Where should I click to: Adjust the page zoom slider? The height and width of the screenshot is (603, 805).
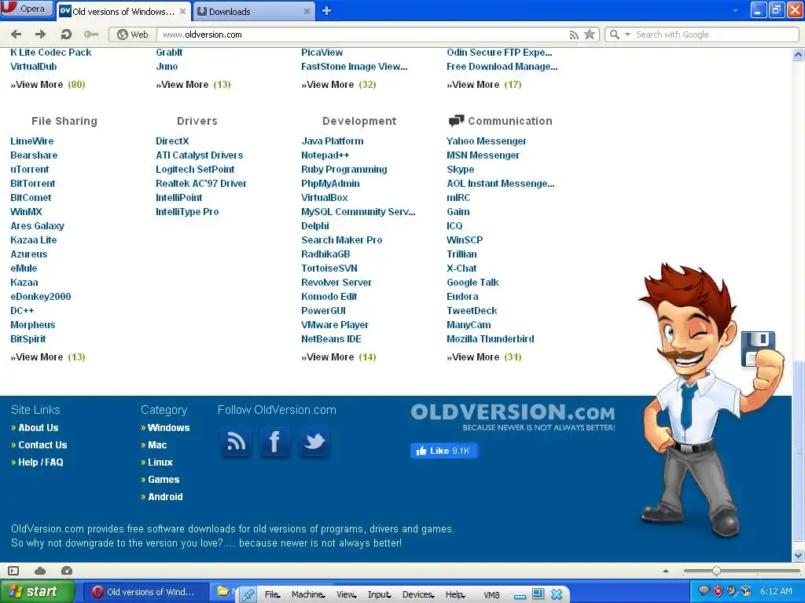[717, 571]
